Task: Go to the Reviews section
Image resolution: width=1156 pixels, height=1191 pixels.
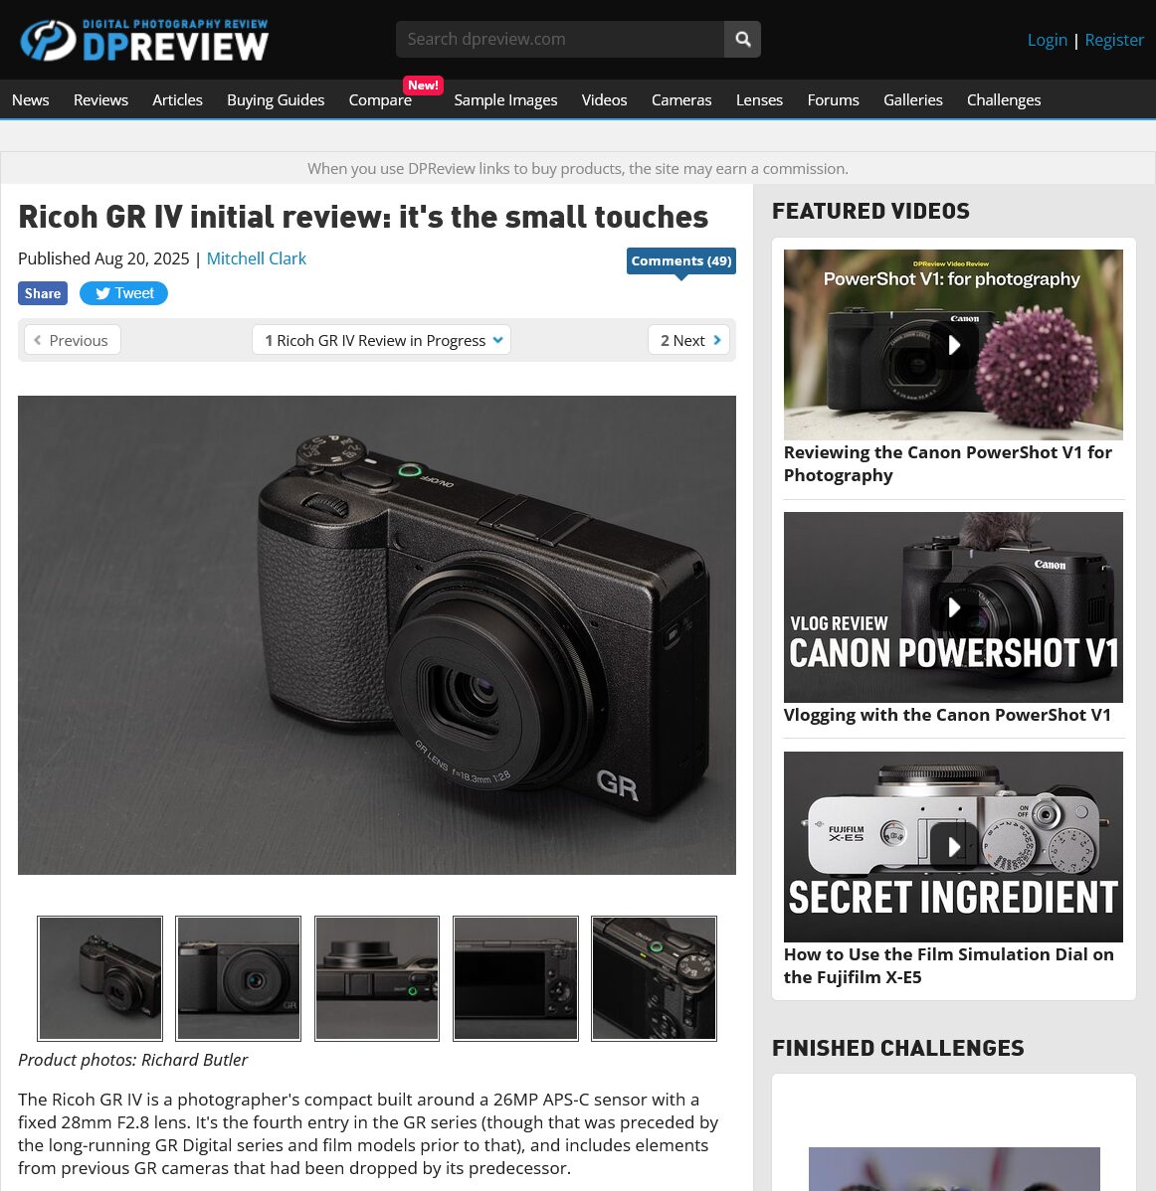Action: tap(101, 99)
